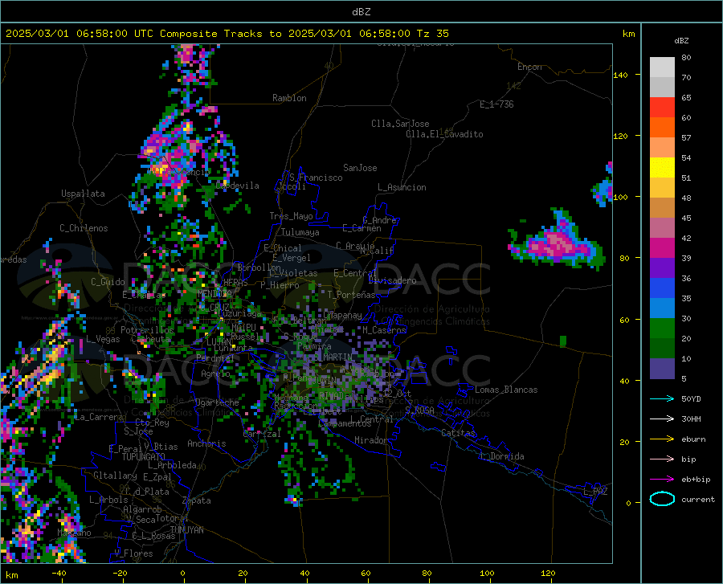This screenshot has width=723, height=584.
Task: Click the Mirador map label
Action: [370, 440]
